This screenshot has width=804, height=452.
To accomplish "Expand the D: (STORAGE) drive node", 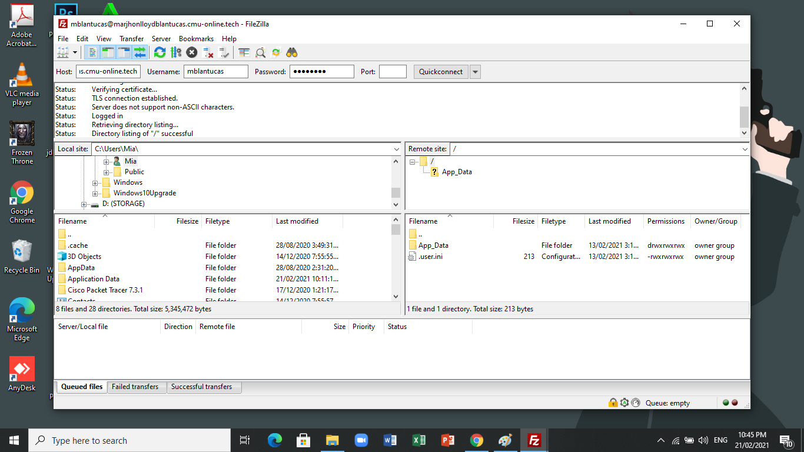I will [84, 204].
